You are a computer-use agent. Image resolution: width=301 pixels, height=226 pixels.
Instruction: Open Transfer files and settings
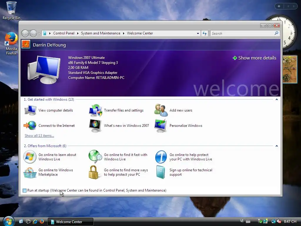116,110
